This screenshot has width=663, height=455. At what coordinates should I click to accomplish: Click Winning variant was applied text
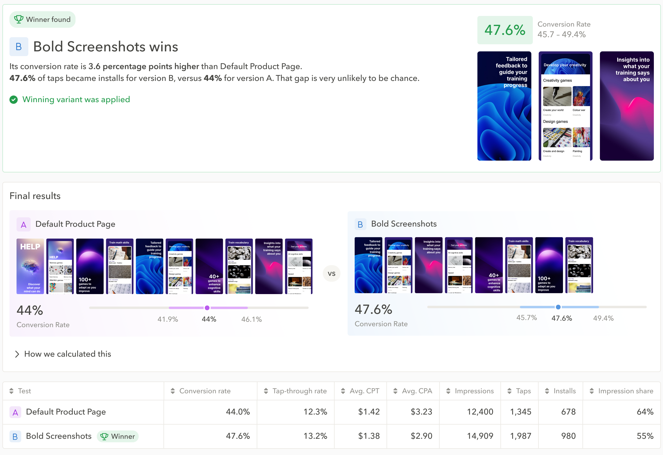(76, 100)
